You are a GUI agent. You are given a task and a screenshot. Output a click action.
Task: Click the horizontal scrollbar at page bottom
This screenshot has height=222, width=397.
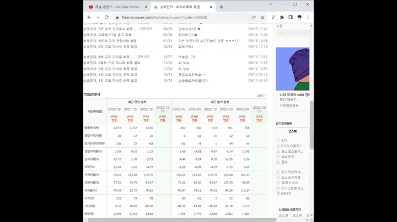point(182,220)
